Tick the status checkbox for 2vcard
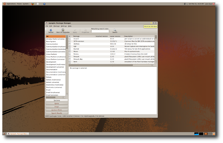Image resolution: width=223 pixels, height=143 pixels. pyautogui.click(x=70, y=39)
